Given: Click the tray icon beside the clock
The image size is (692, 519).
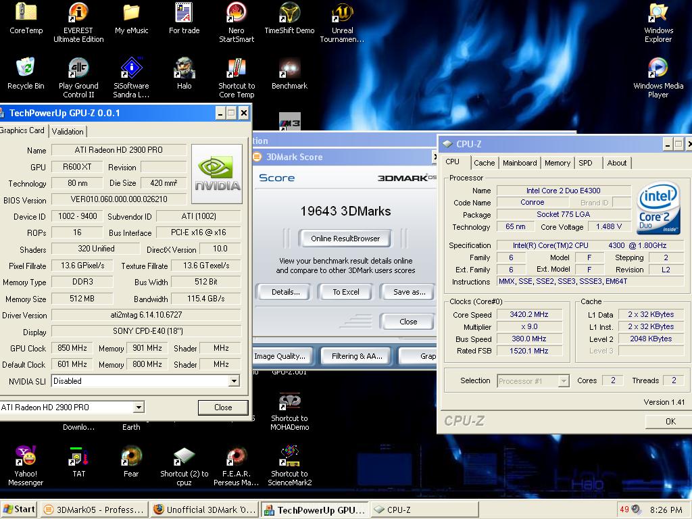Looking at the screenshot, I should 636,510.
